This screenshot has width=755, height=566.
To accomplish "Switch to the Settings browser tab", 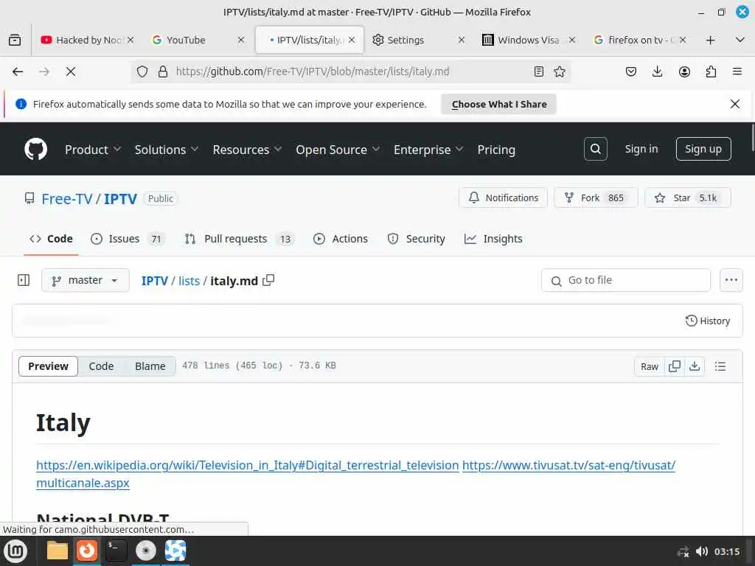I will click(x=413, y=40).
